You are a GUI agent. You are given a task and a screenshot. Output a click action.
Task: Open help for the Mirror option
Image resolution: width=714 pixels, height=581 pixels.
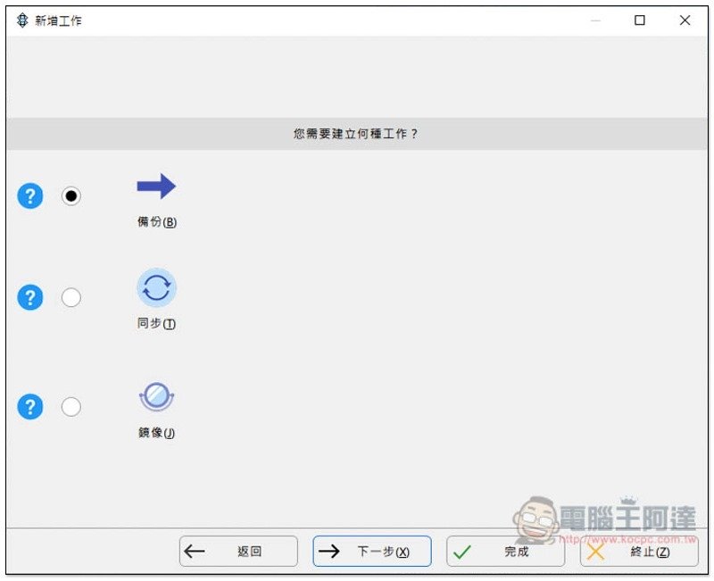pos(30,407)
